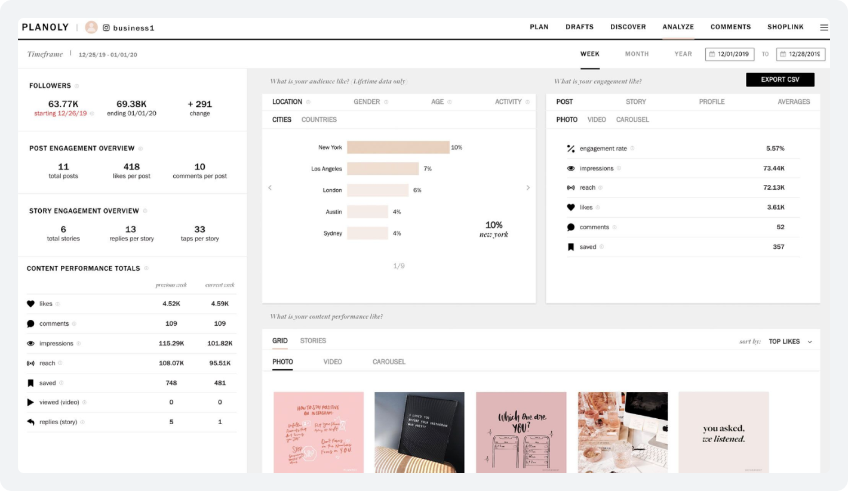Open the 'you asked, we listened' thumbnail

point(724,433)
